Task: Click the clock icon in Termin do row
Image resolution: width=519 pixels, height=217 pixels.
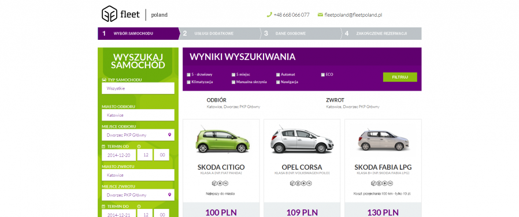Action: pos(139,206)
